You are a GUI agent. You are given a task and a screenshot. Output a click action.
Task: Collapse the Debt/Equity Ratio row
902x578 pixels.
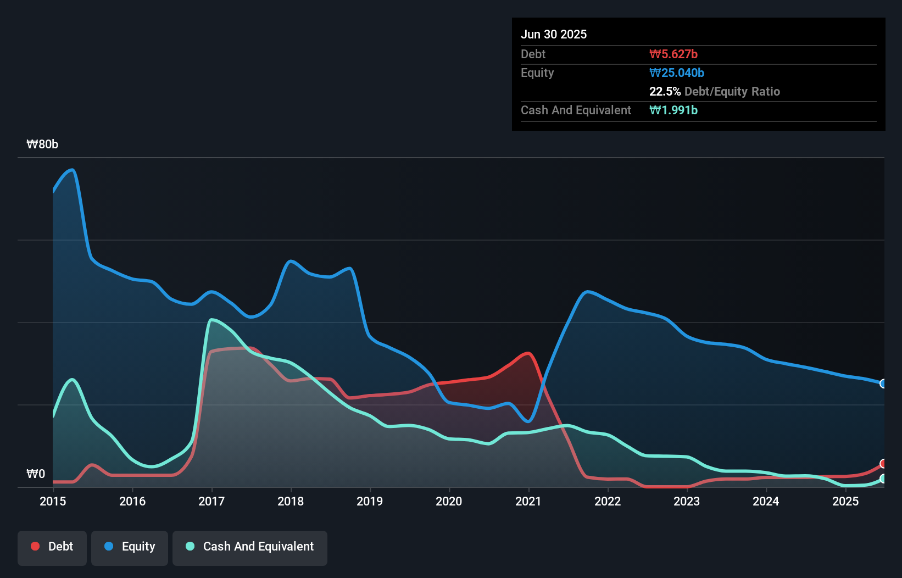714,92
